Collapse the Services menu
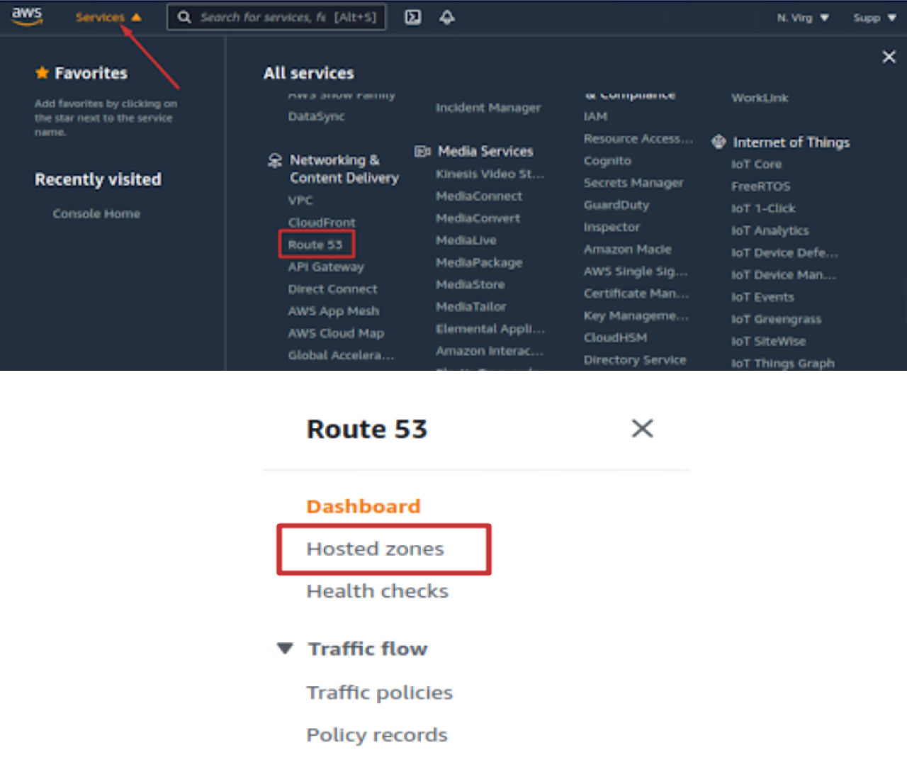Viewport: 907px width, 772px height. (108, 17)
